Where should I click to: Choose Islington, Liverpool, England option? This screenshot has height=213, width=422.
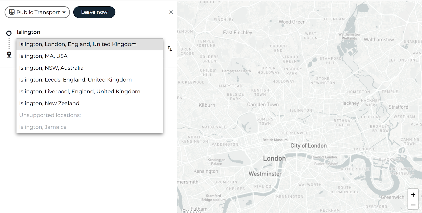click(x=80, y=92)
